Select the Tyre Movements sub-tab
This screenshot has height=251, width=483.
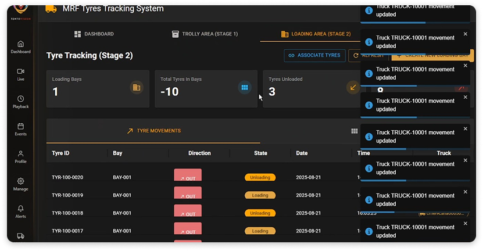click(153, 131)
